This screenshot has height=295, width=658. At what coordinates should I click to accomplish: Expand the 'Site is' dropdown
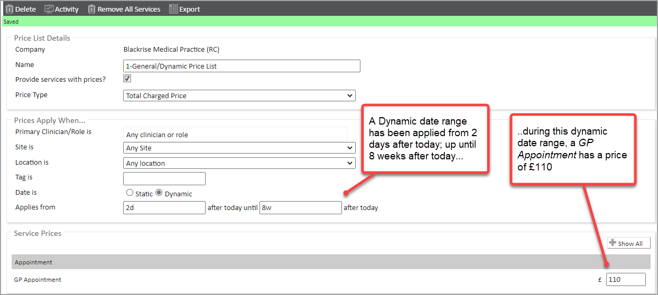click(239, 148)
